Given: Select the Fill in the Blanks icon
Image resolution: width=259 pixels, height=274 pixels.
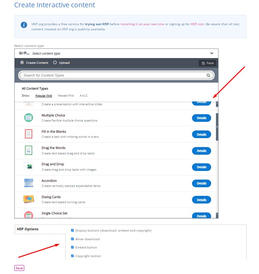Looking at the screenshot, I should pyautogui.click(x=28, y=134).
